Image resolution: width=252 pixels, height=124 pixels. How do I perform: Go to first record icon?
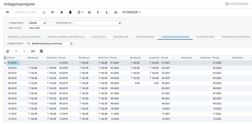(89, 12)
